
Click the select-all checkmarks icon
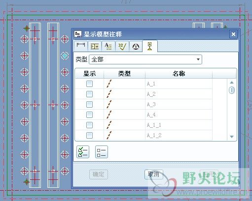click(x=83, y=152)
